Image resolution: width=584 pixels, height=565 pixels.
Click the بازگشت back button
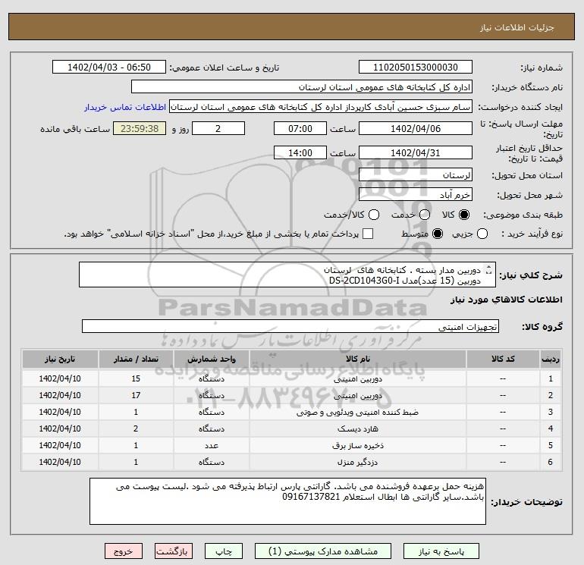[174, 551]
